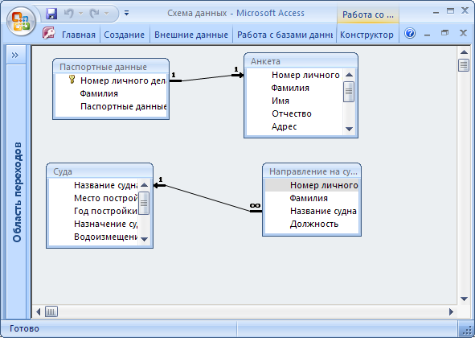
Task: Select Отчество field in Анкета
Action: coord(292,113)
